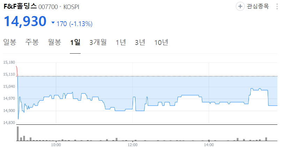282x147 pixels.
Task: Select the 3년 three-year chart tab
Action: tap(140, 42)
